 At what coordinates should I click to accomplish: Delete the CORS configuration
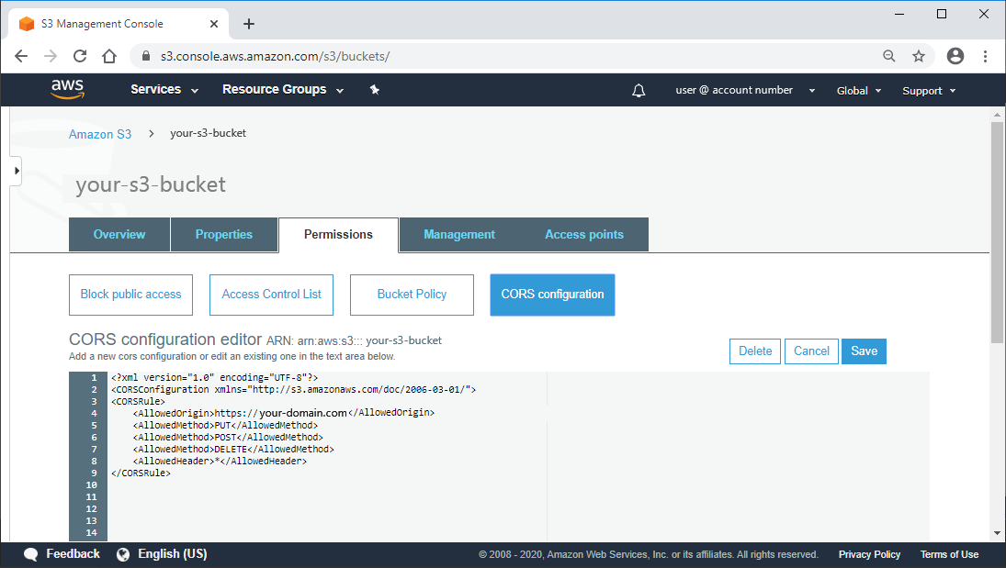pos(755,351)
